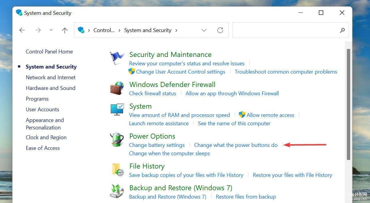
Task: Click See the name of this computer
Action: tap(234, 123)
